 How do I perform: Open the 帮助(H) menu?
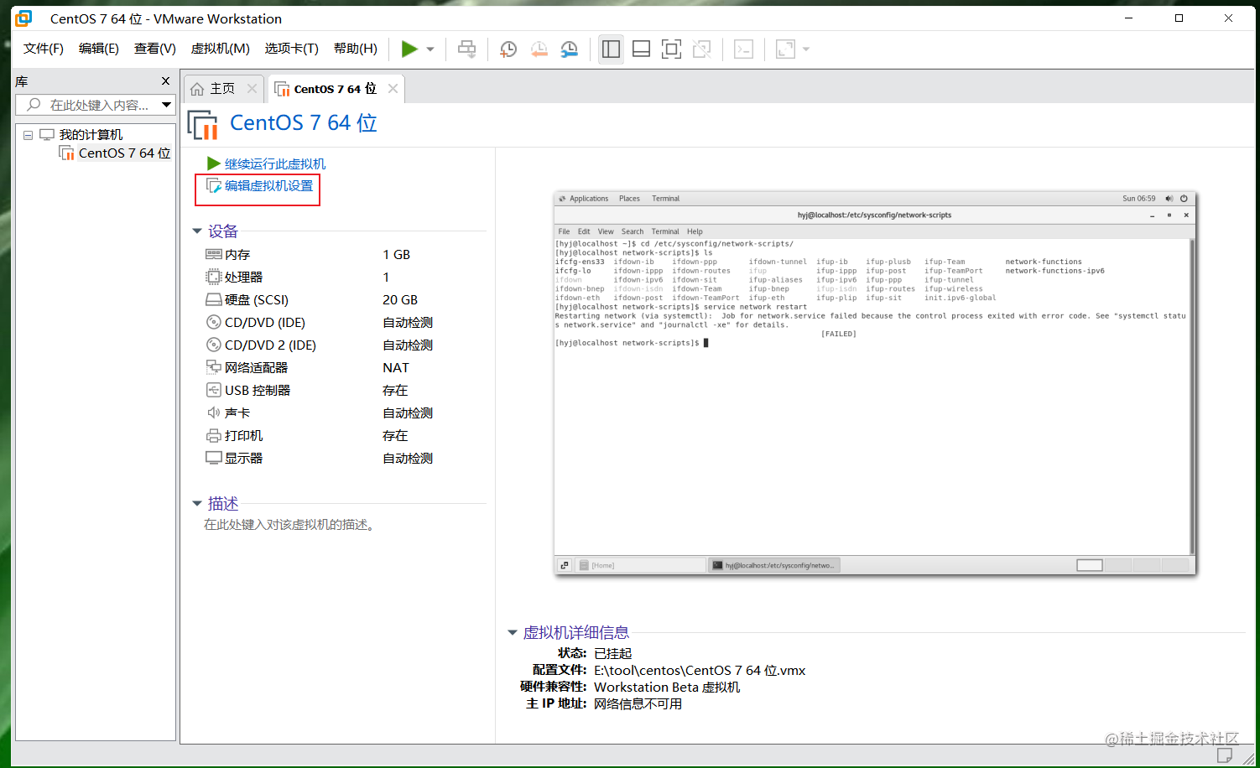coord(356,49)
